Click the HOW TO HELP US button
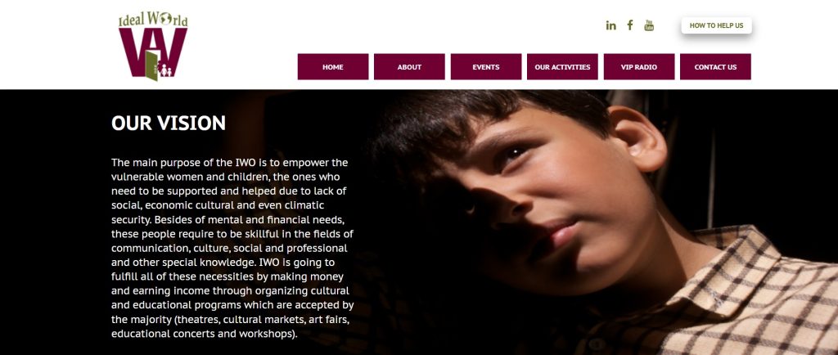Screen dimensions: 838x355 tap(716, 25)
